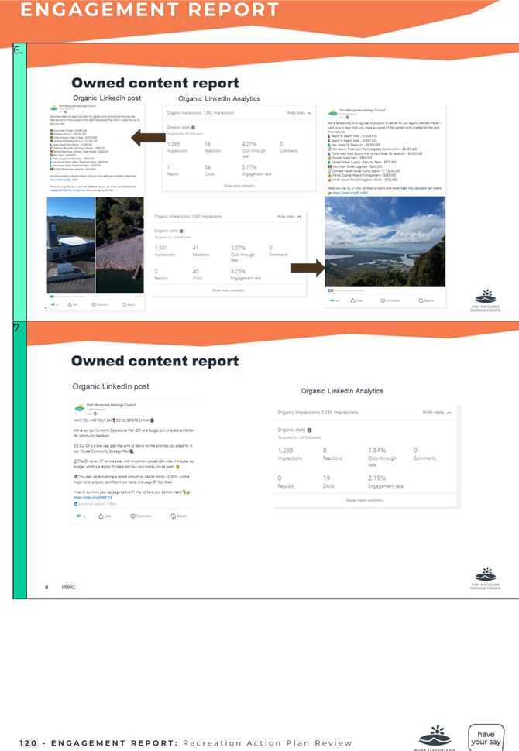Select the 54 Clicks value
Image resolution: width=519 pixels, height=751 pixels.
pos(208,167)
